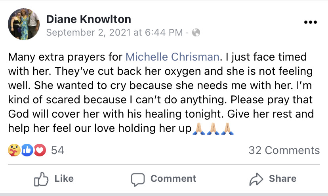The image size is (328, 196).
Task: Click the blue thumbs-up reaction icon
Action: 27,150
